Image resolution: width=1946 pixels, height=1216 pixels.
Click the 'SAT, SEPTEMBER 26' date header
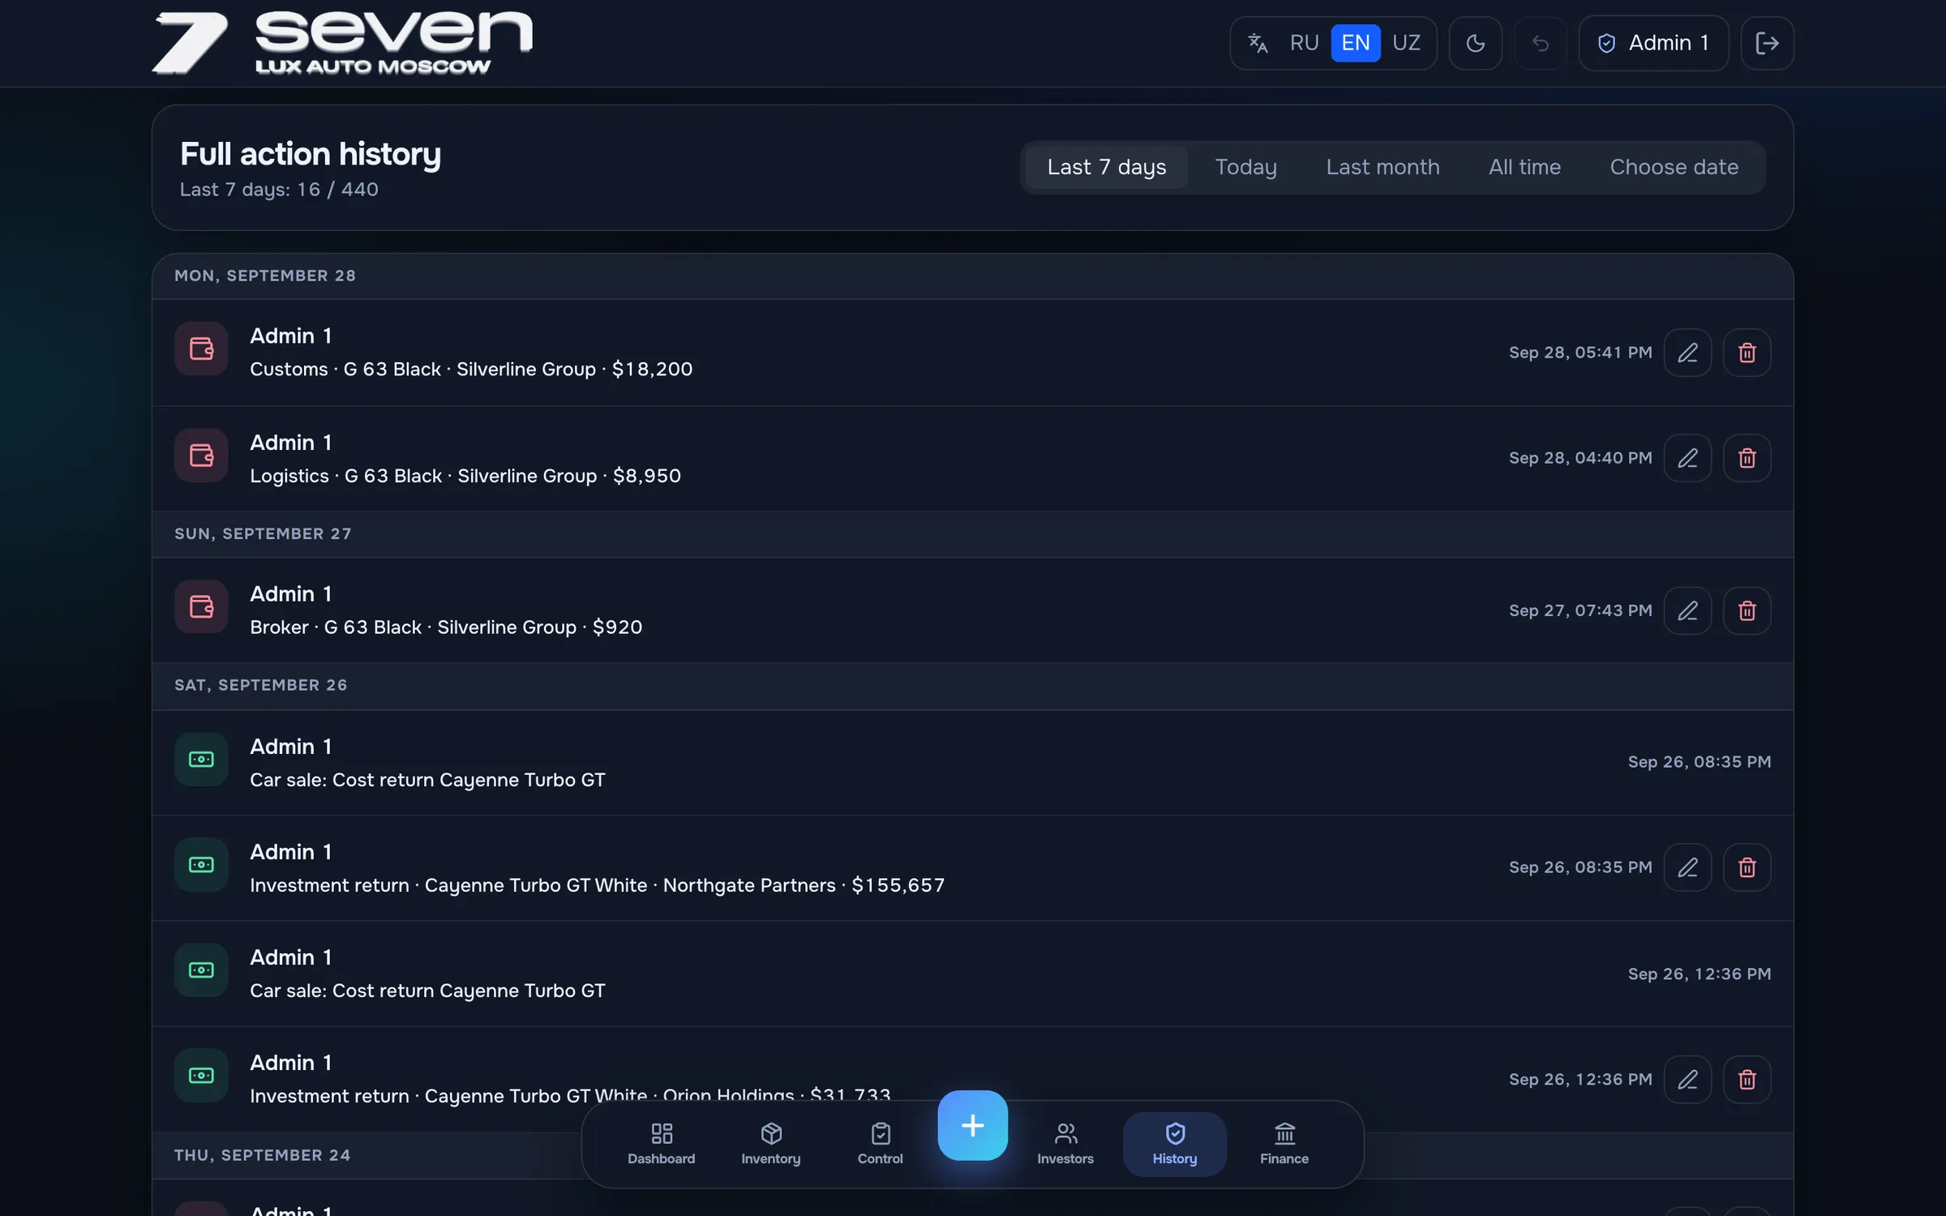pos(260,685)
